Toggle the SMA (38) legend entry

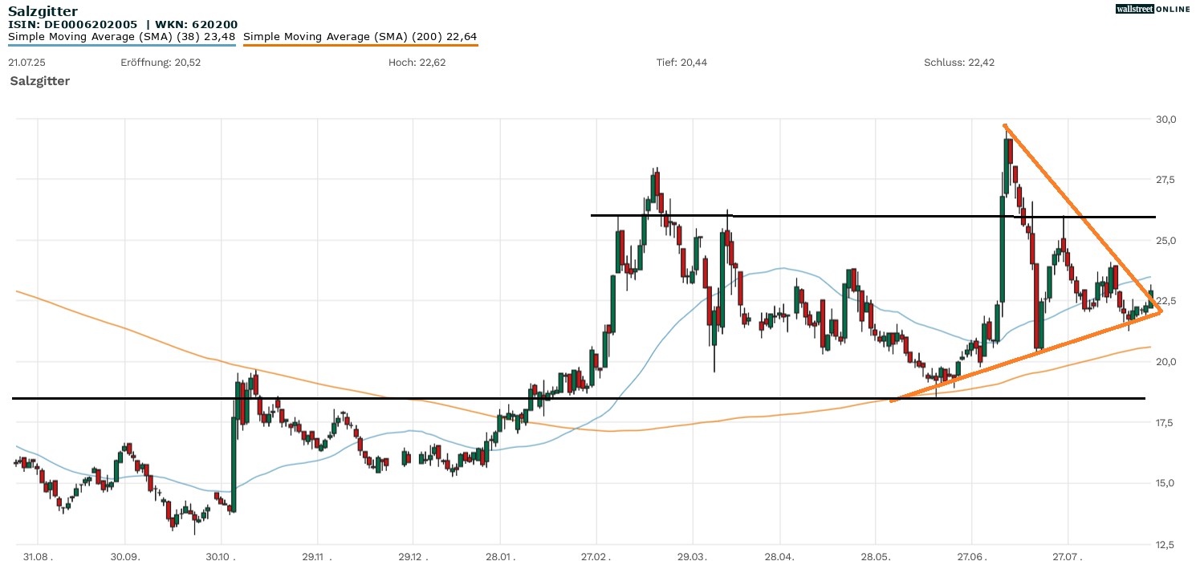point(121,36)
